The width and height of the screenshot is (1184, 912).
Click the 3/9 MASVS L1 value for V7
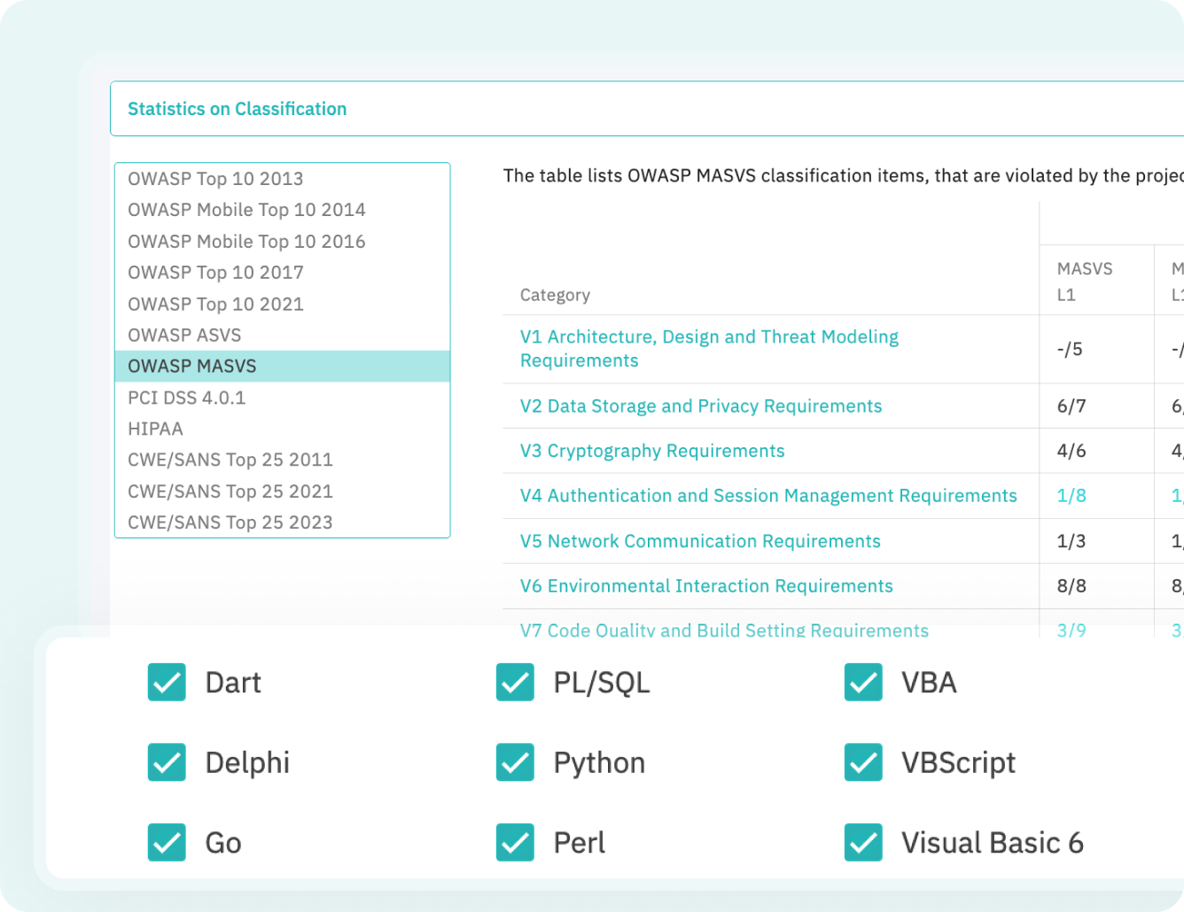[1071, 630]
